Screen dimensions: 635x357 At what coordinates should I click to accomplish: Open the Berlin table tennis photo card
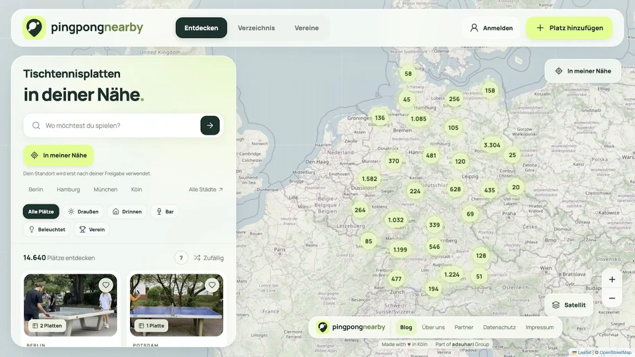coord(70,305)
